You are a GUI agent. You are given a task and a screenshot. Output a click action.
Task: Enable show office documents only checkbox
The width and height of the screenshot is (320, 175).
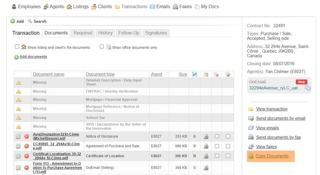click(x=102, y=47)
